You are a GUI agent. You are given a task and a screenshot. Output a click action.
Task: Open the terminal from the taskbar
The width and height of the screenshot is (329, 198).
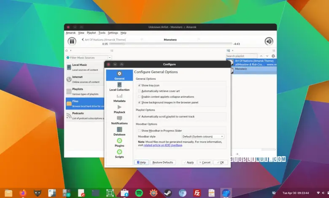(95, 193)
